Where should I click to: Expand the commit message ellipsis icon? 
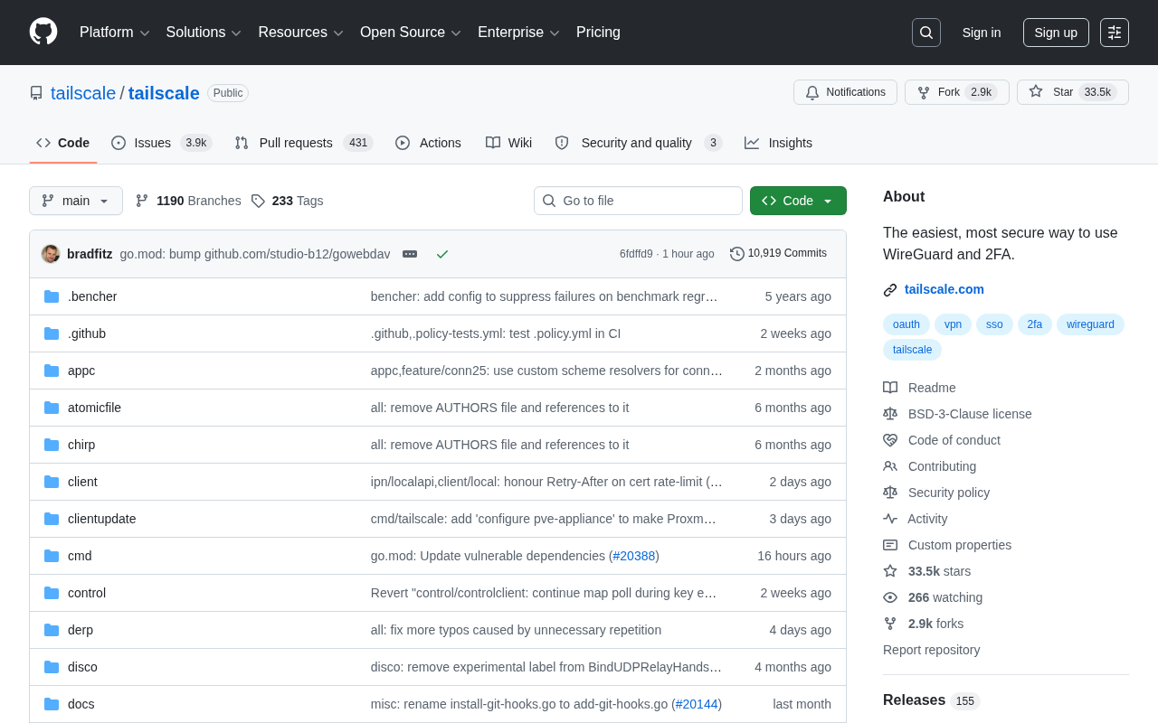410,254
